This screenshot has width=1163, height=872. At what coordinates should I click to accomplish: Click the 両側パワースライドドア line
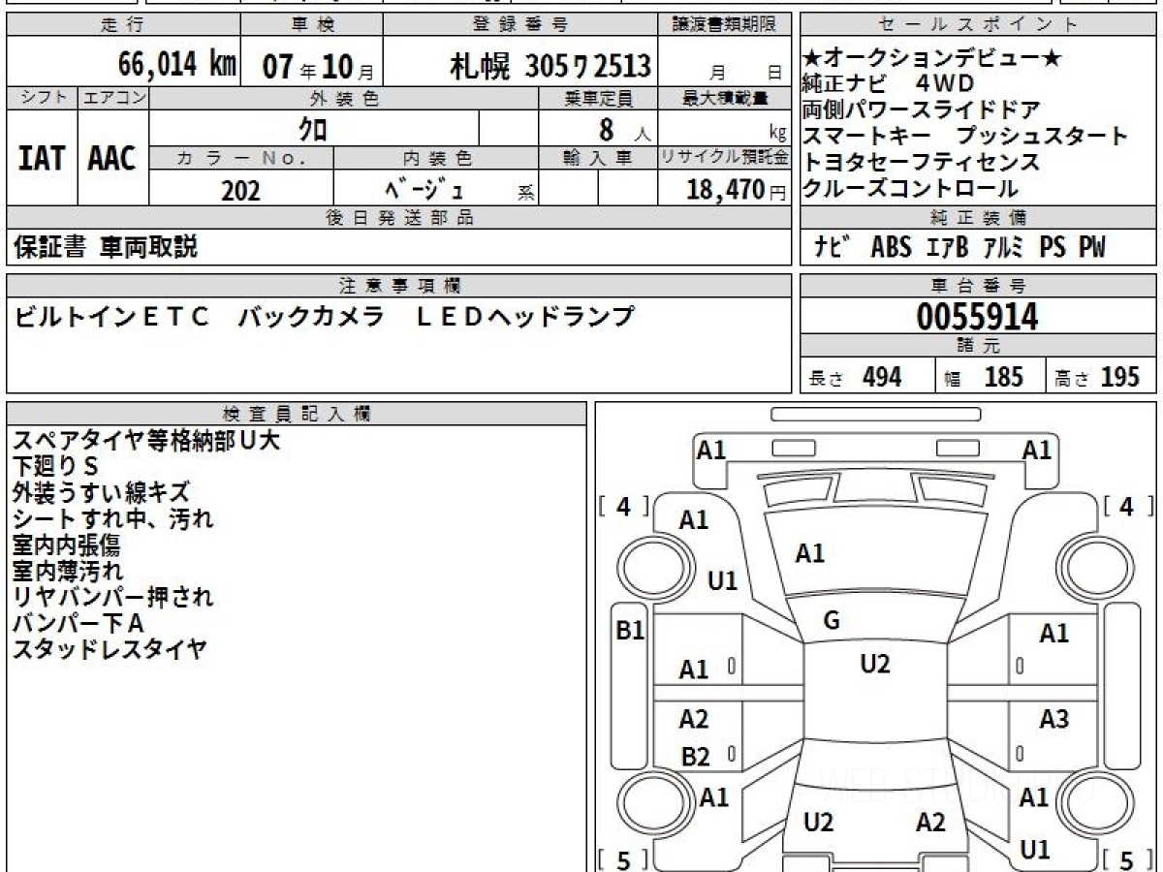coord(922,109)
